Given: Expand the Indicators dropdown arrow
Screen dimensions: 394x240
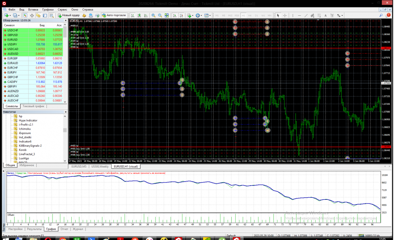Looking at the screenshot, I should point(193,15).
